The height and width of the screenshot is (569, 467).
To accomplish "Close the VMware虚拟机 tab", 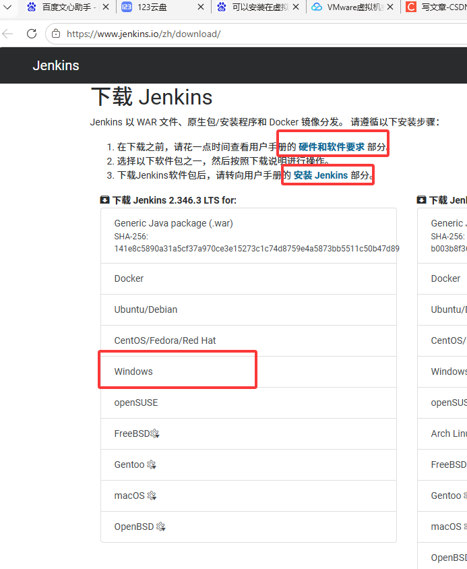I will coord(390,7).
